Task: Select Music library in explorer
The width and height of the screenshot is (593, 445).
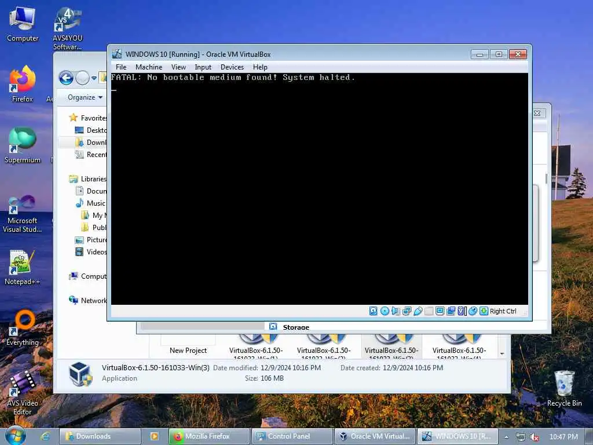Action: pyautogui.click(x=90, y=203)
